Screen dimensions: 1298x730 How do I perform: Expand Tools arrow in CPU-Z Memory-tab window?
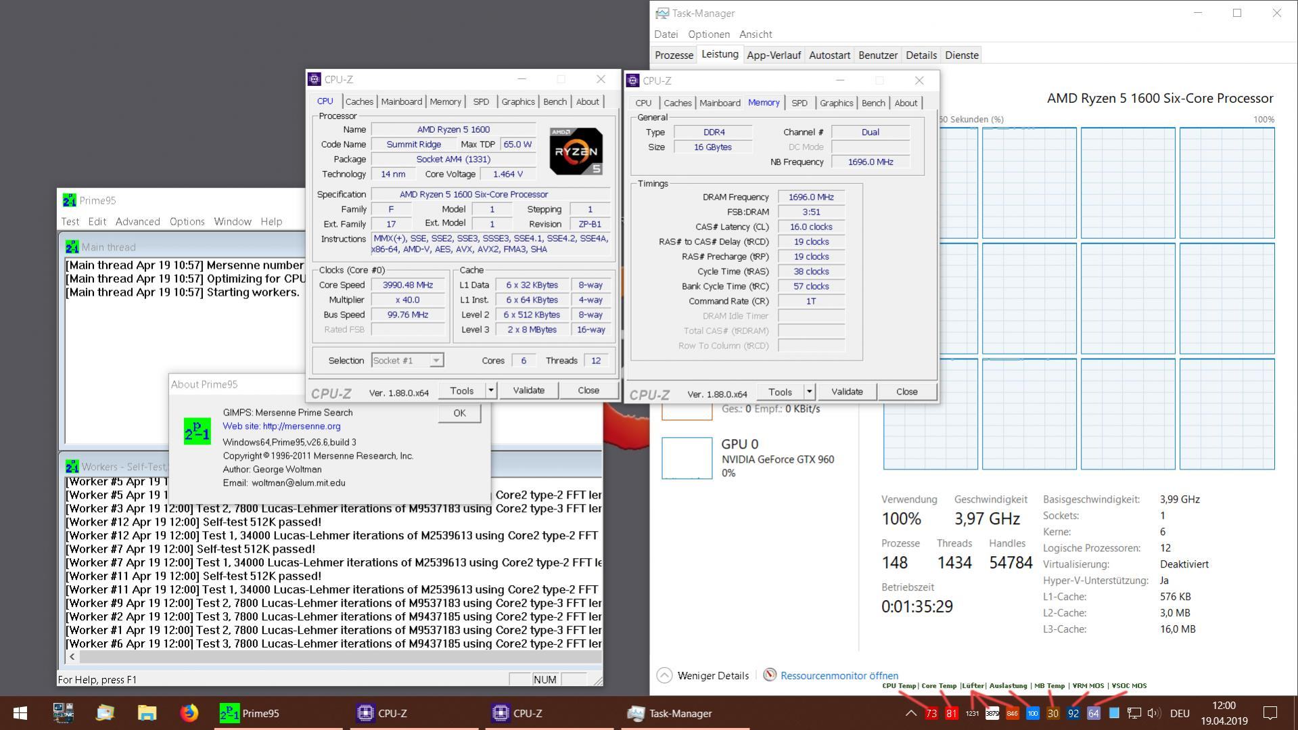(809, 392)
